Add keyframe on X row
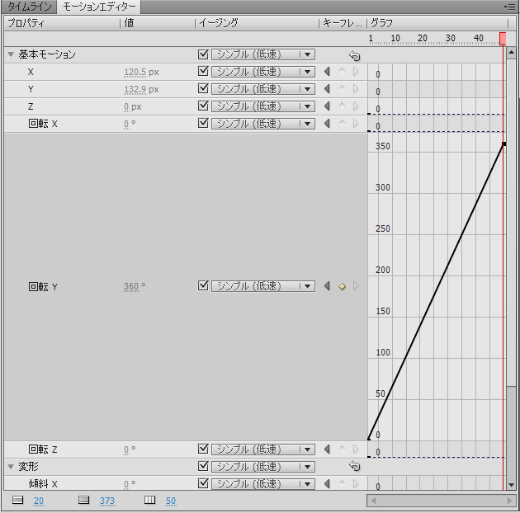This screenshot has height=513, width=520. pyautogui.click(x=342, y=71)
